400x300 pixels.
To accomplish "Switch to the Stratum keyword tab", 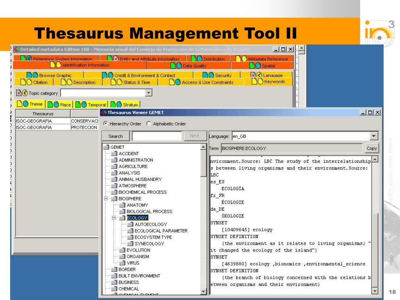I will pyautogui.click(x=125, y=105).
